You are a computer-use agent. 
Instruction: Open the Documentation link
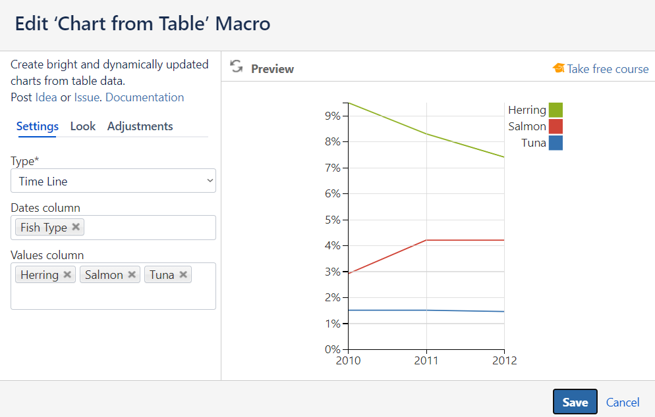[x=144, y=97]
